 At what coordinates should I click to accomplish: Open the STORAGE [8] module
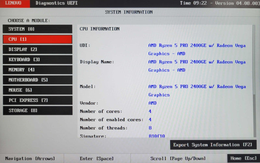coord(37,111)
